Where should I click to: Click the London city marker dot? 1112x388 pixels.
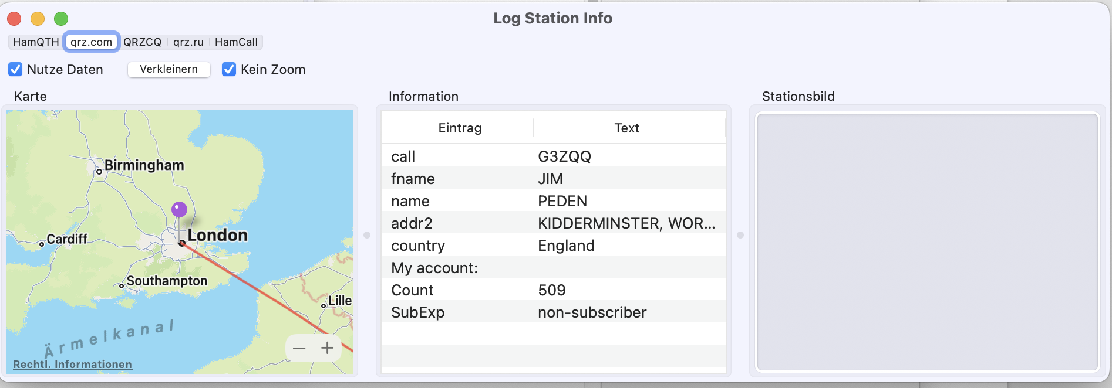(x=182, y=243)
